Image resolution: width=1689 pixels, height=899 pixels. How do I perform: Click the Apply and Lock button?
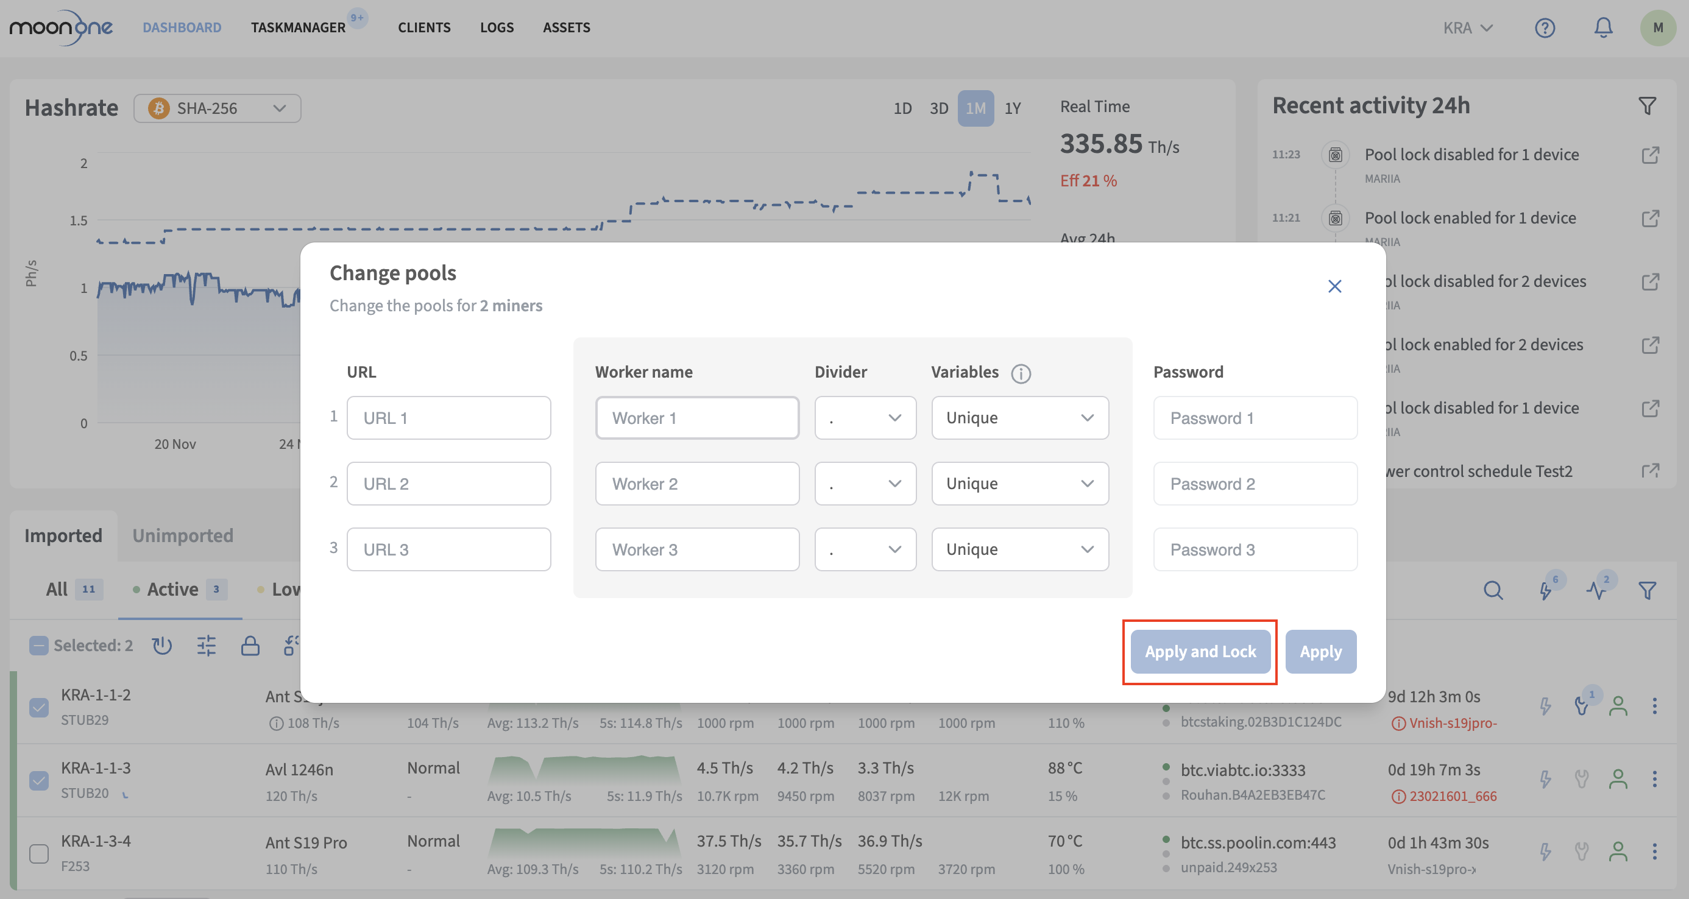[x=1199, y=651]
